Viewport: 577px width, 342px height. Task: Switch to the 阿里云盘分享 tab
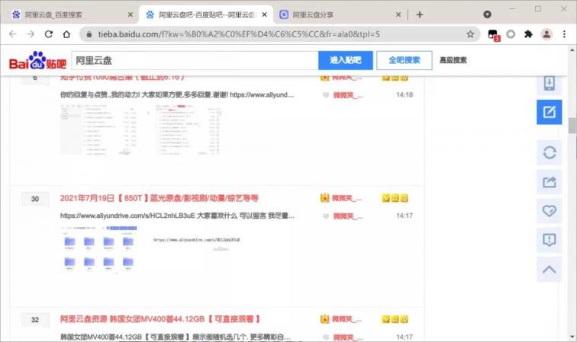click(x=340, y=14)
